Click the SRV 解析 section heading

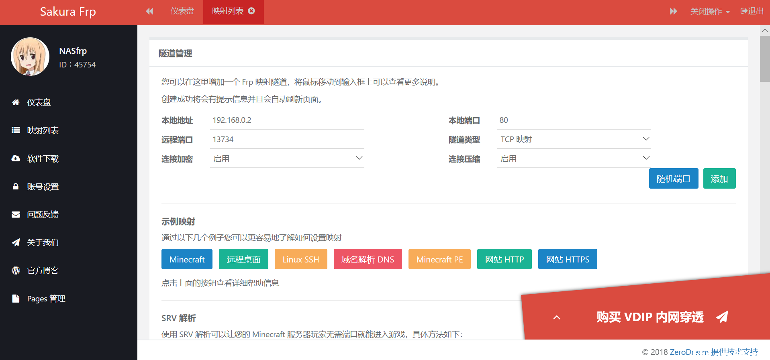[179, 318]
